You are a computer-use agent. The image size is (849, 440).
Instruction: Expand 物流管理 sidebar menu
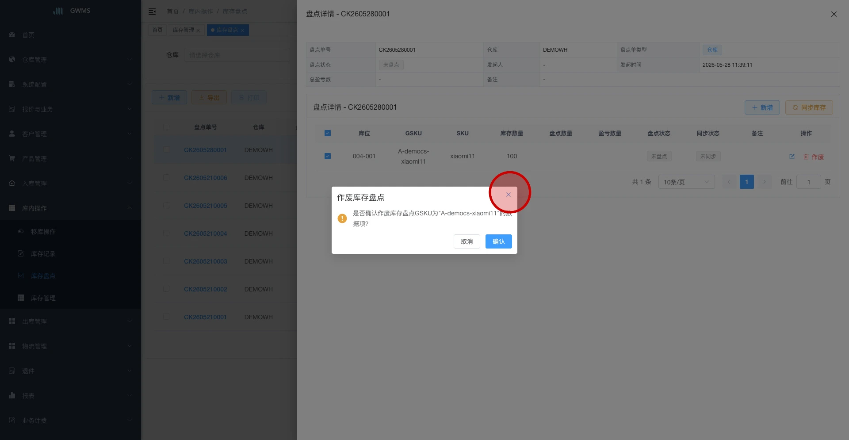click(x=71, y=346)
